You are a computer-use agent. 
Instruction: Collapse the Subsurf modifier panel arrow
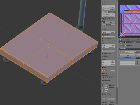(120, 52)
